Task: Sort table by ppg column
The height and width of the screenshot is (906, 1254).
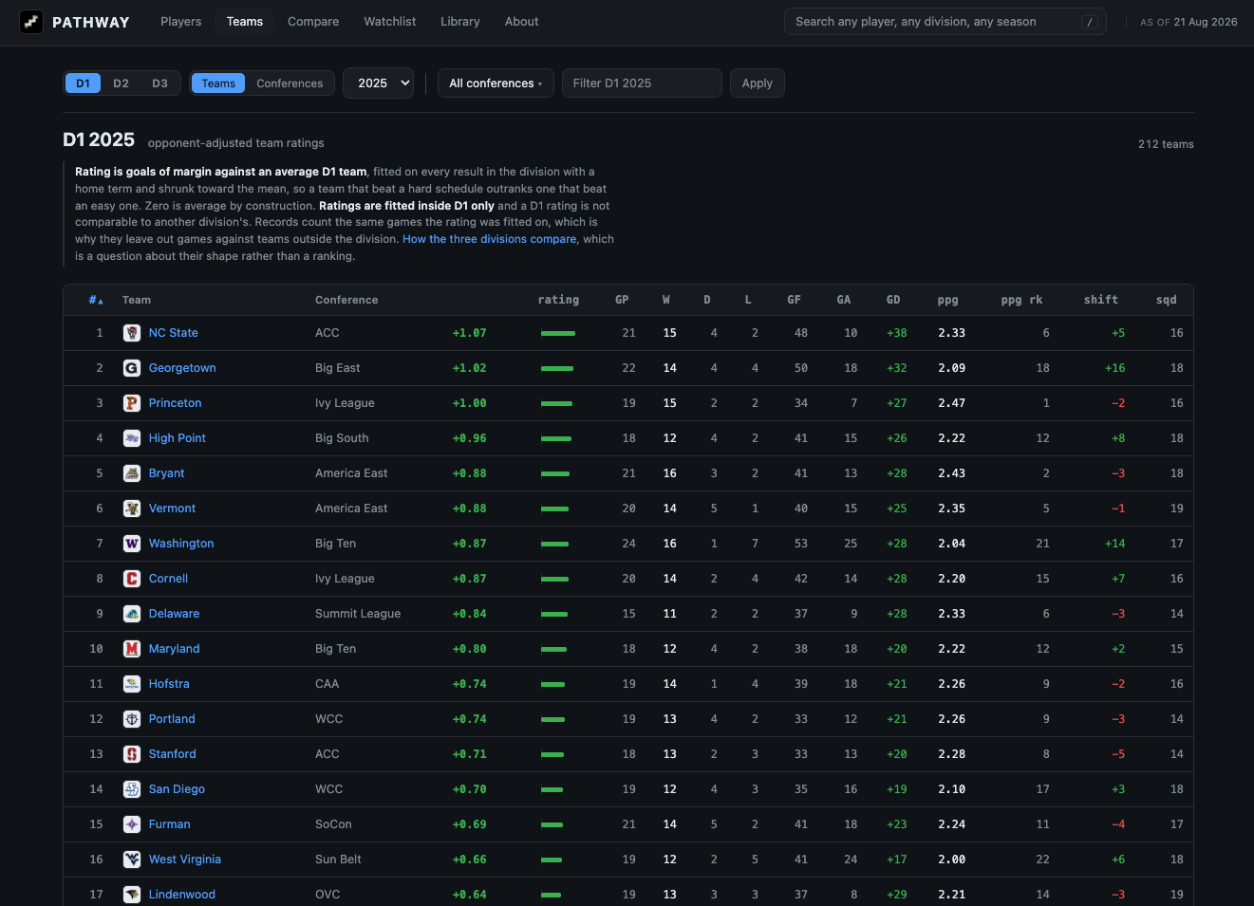Action: (x=948, y=300)
